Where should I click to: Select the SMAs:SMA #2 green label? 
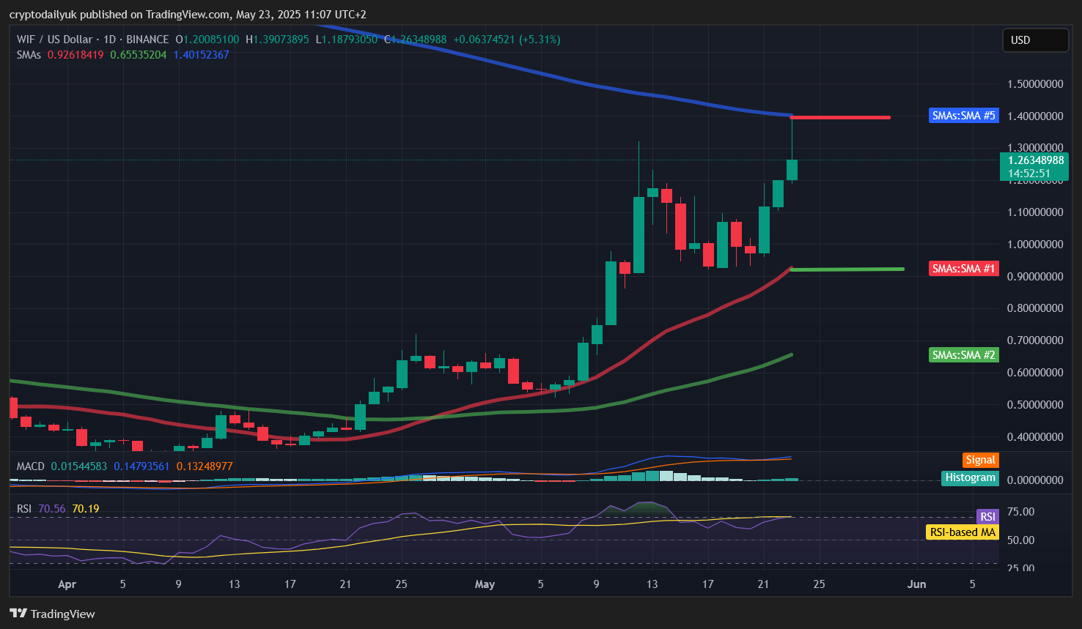[x=963, y=355]
